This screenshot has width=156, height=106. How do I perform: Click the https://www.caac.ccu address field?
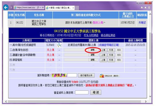26,7
